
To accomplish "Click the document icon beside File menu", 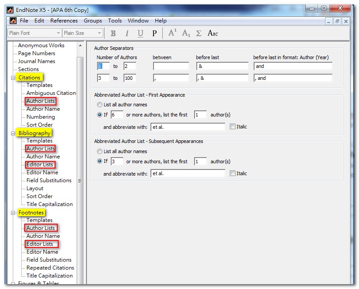I will coord(13,21).
